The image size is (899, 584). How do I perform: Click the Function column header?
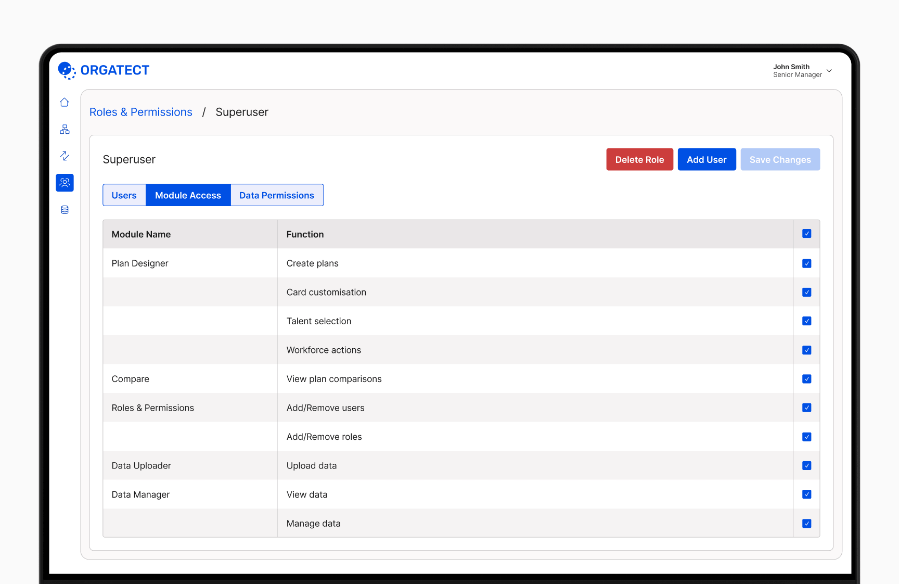tap(535, 234)
